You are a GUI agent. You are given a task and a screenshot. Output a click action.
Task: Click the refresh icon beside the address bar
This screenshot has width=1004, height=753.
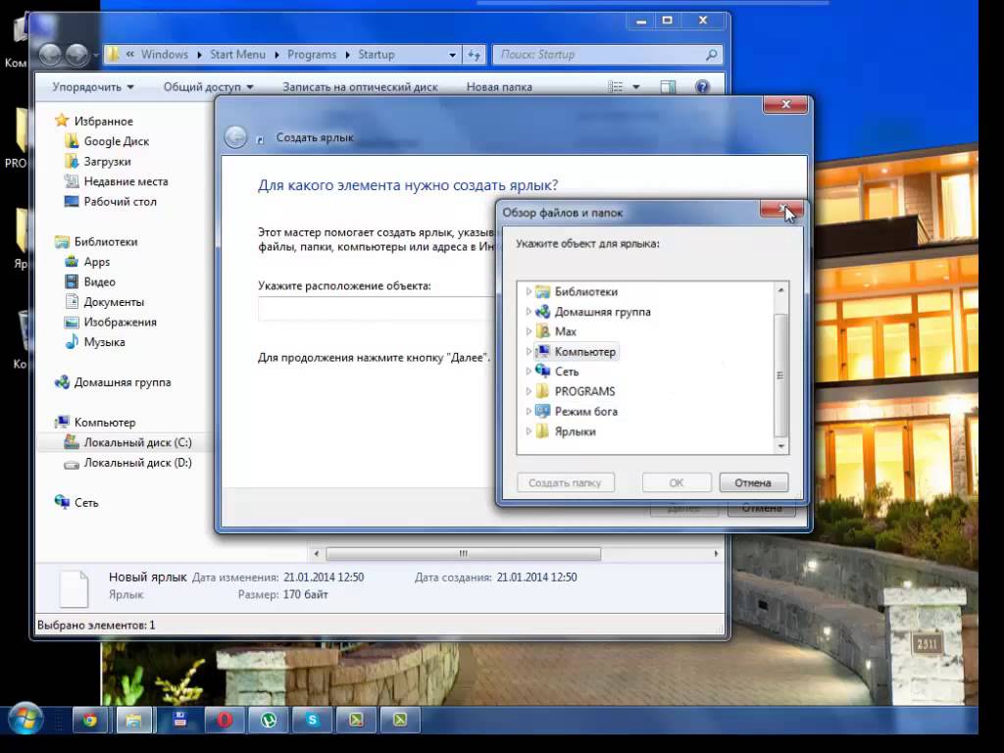click(475, 55)
